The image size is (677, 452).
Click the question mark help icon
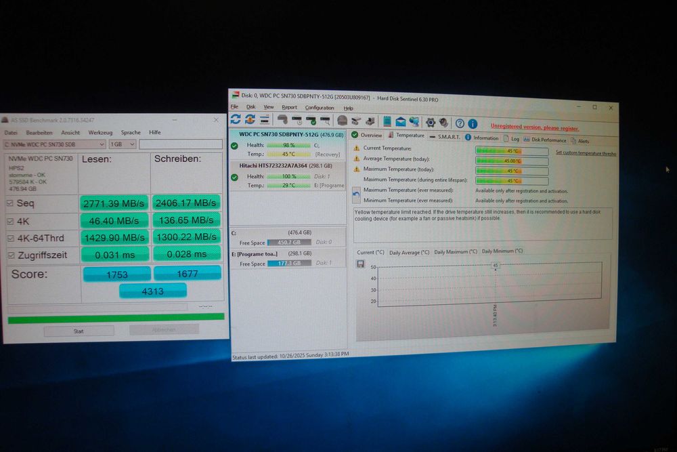pyautogui.click(x=460, y=123)
